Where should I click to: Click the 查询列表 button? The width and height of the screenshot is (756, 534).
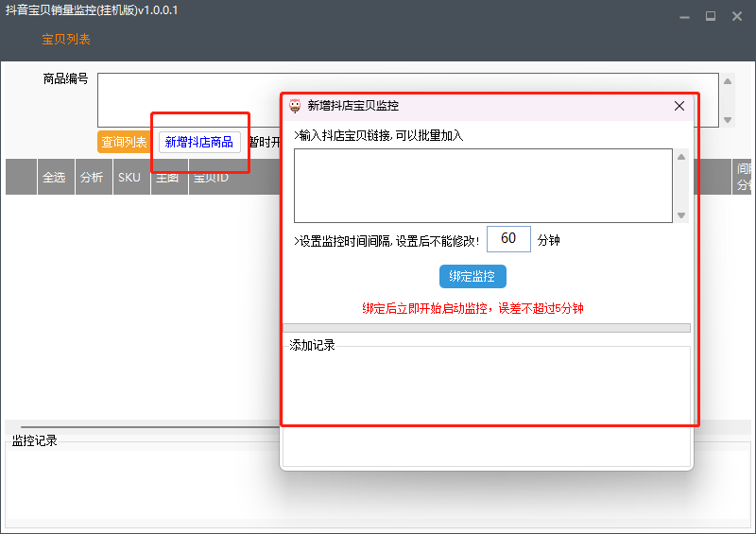124,142
